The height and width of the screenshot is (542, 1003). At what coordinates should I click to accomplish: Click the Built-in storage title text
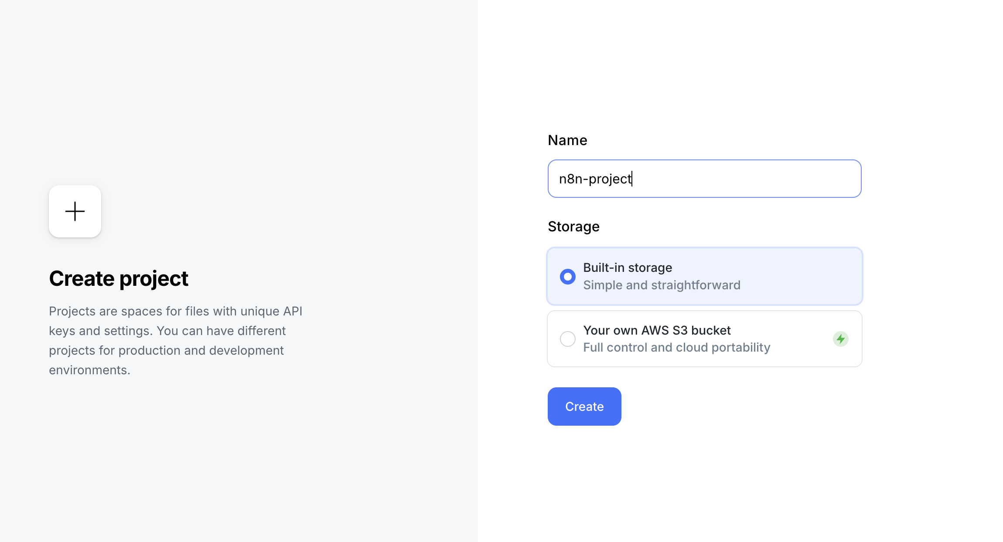click(x=628, y=268)
